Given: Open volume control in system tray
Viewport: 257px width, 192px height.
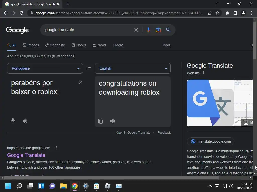Looking at the screenshot, I should coord(231,186).
